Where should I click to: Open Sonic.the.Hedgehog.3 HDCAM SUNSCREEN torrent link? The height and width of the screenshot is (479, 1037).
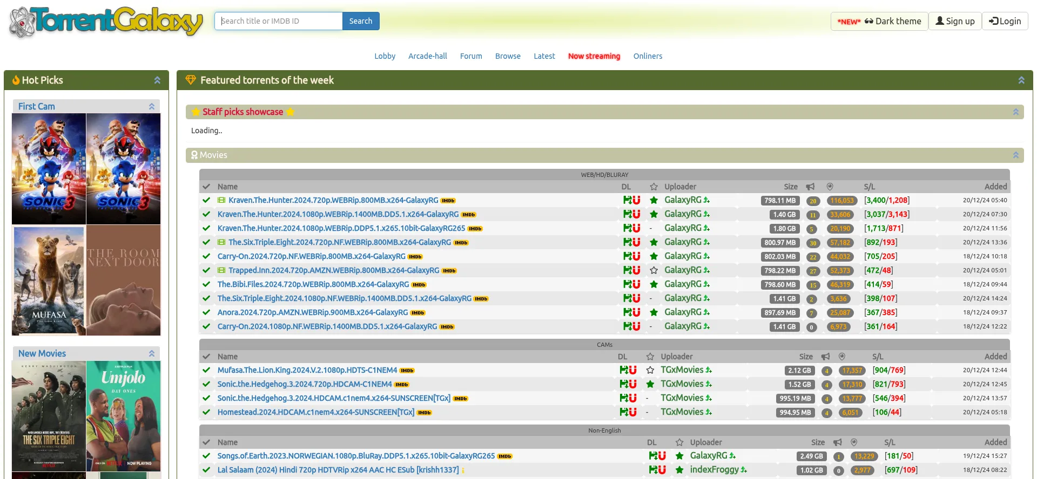point(334,398)
